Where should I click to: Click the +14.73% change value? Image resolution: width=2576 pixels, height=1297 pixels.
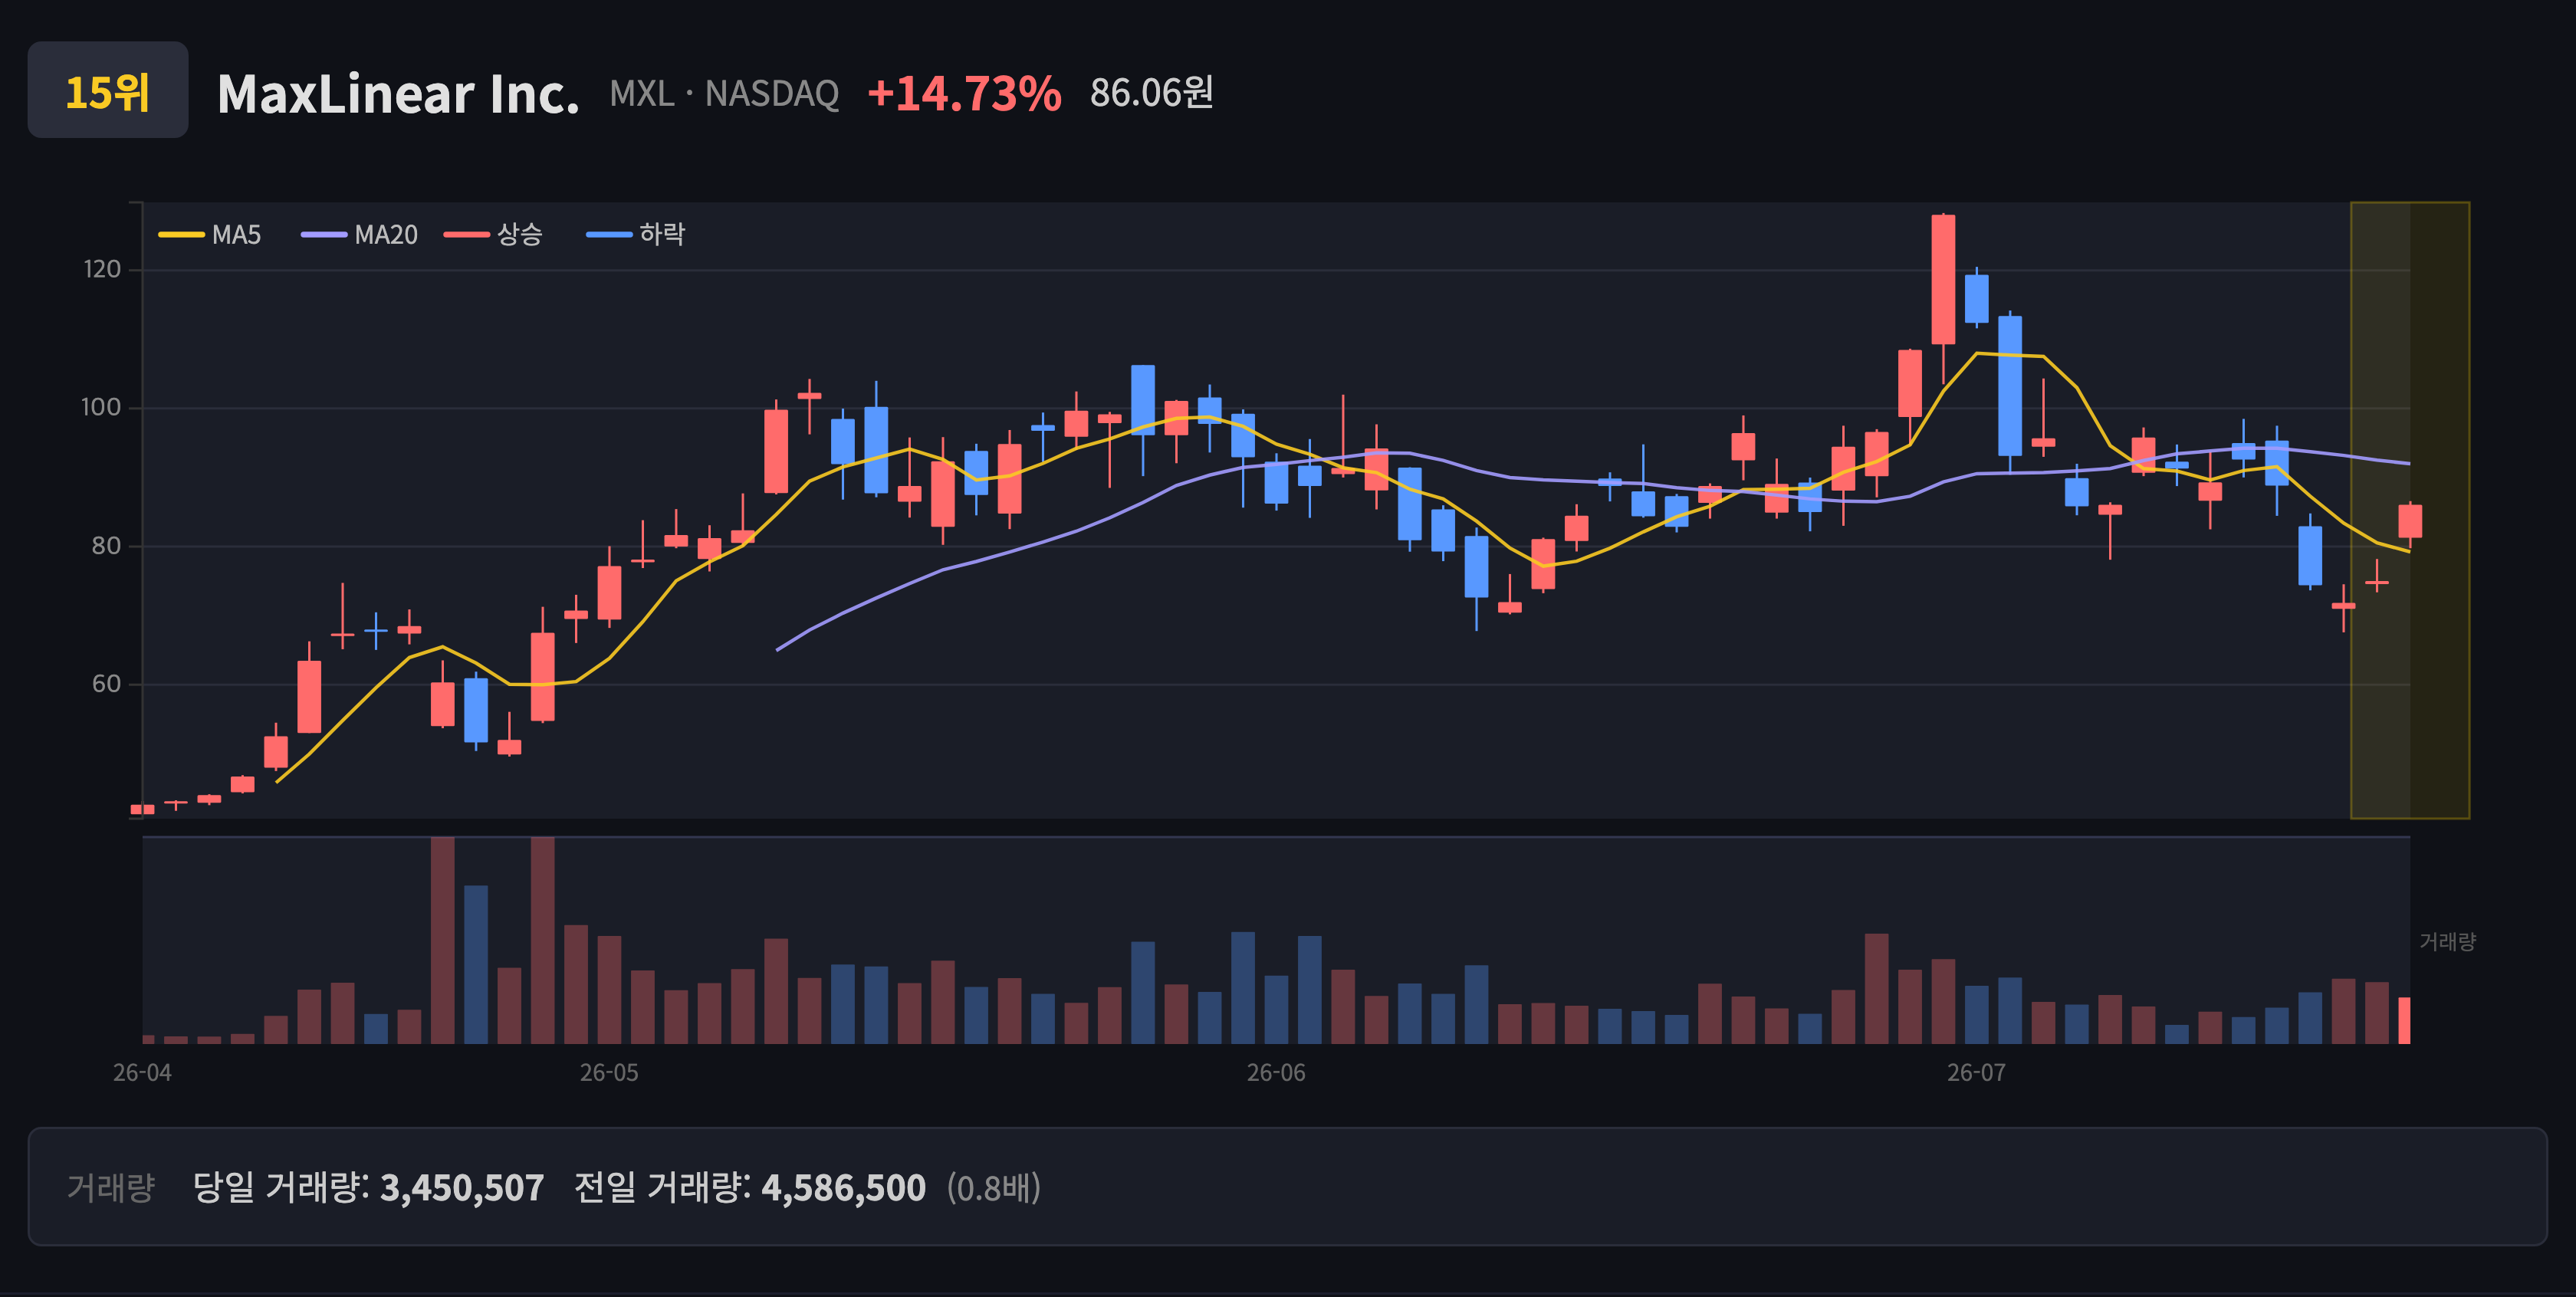[964, 94]
